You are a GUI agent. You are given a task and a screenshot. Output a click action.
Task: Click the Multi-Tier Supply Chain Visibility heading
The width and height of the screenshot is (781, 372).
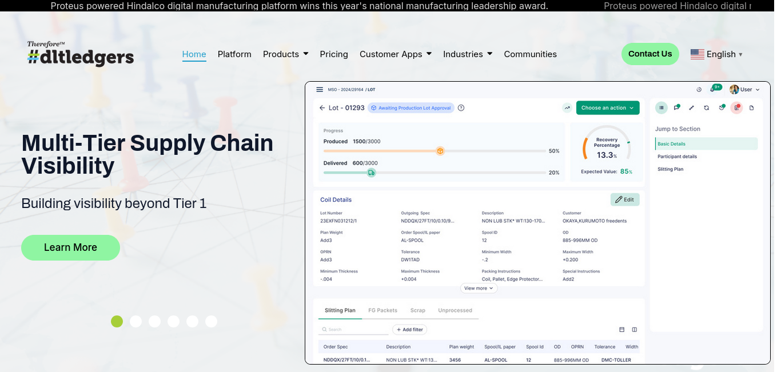tap(148, 154)
